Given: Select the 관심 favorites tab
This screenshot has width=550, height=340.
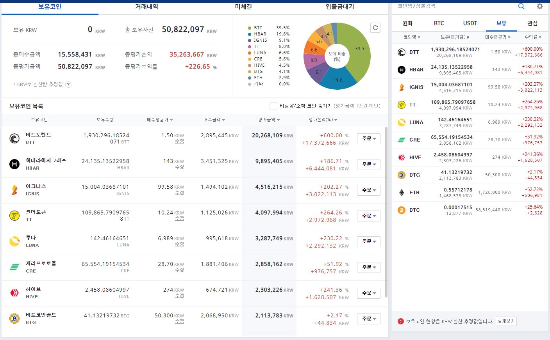Looking at the screenshot, I should tap(533, 23).
